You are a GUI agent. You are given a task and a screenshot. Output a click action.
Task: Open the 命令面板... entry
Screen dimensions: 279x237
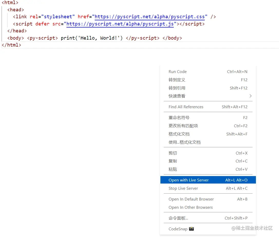(x=208, y=218)
